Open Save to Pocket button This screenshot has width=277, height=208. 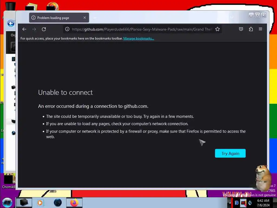click(241, 29)
